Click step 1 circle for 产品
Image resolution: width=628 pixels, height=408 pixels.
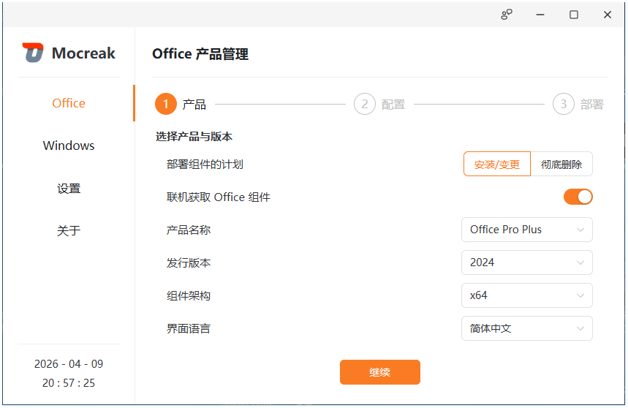point(166,105)
